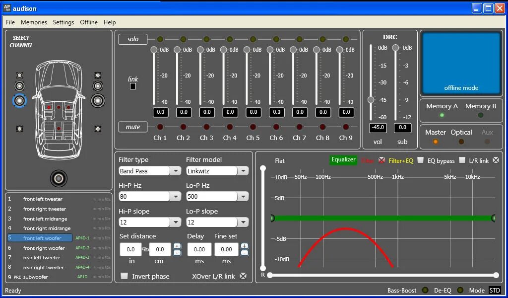Image resolution: width=508 pixels, height=298 pixels.
Task: Mute channel Ch 8
Action: pyautogui.click(x=322, y=127)
